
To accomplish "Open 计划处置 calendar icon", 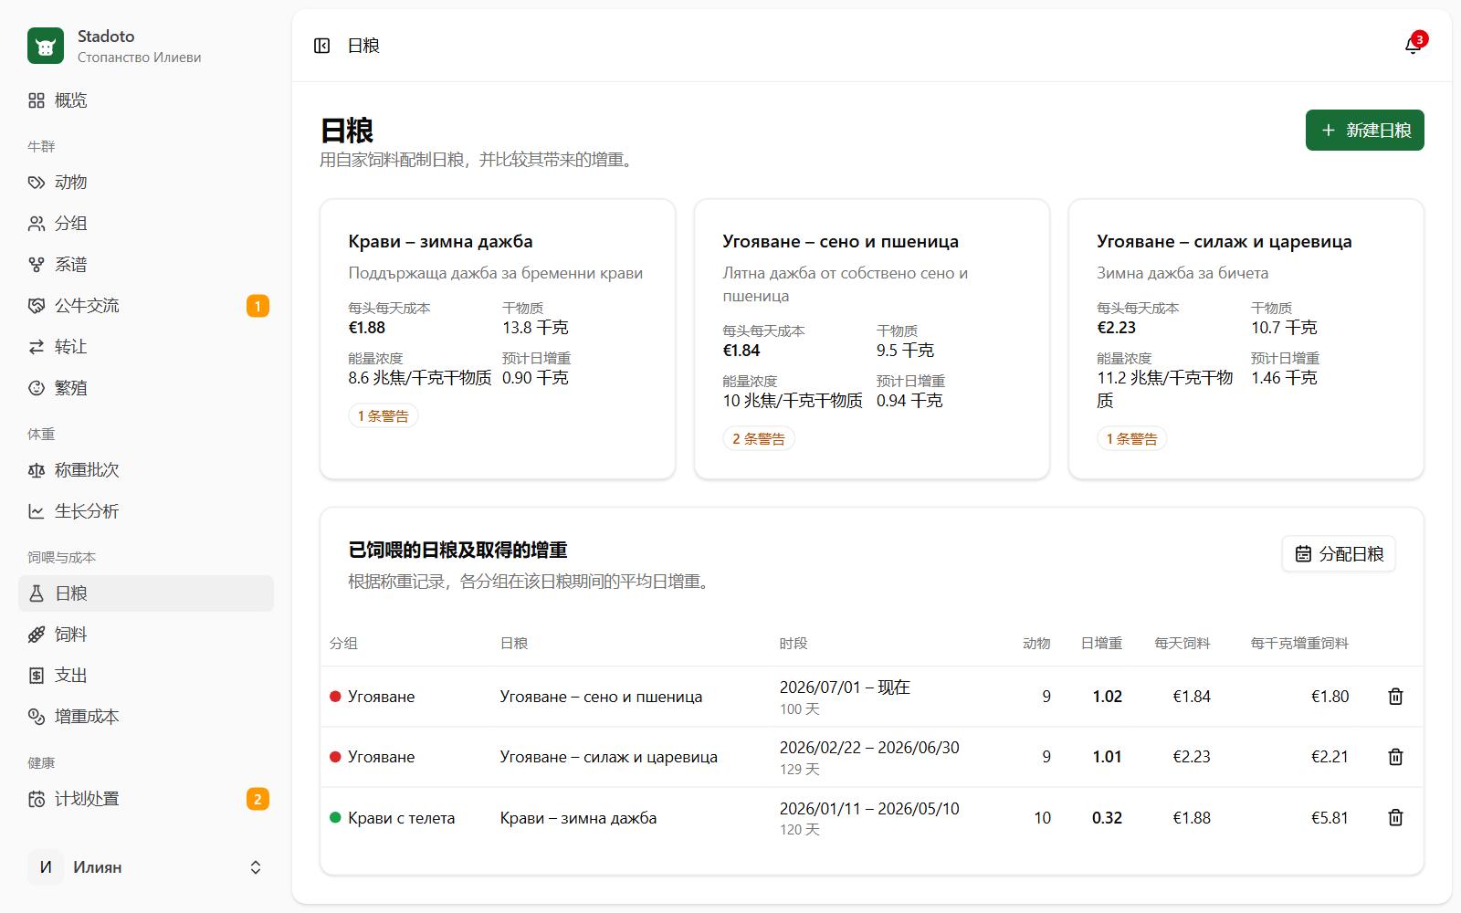I will tap(37, 799).
